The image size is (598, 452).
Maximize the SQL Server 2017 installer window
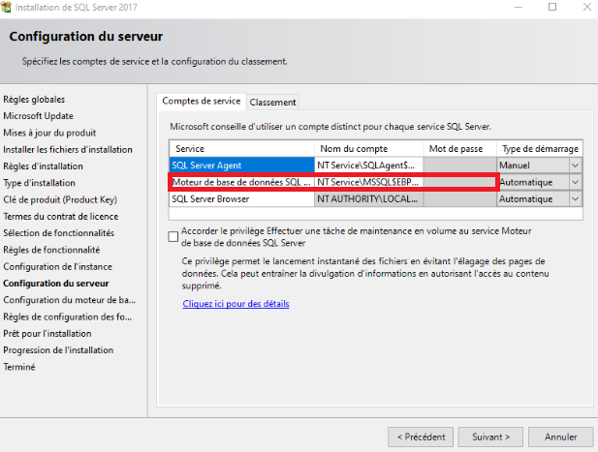pyautogui.click(x=552, y=7)
